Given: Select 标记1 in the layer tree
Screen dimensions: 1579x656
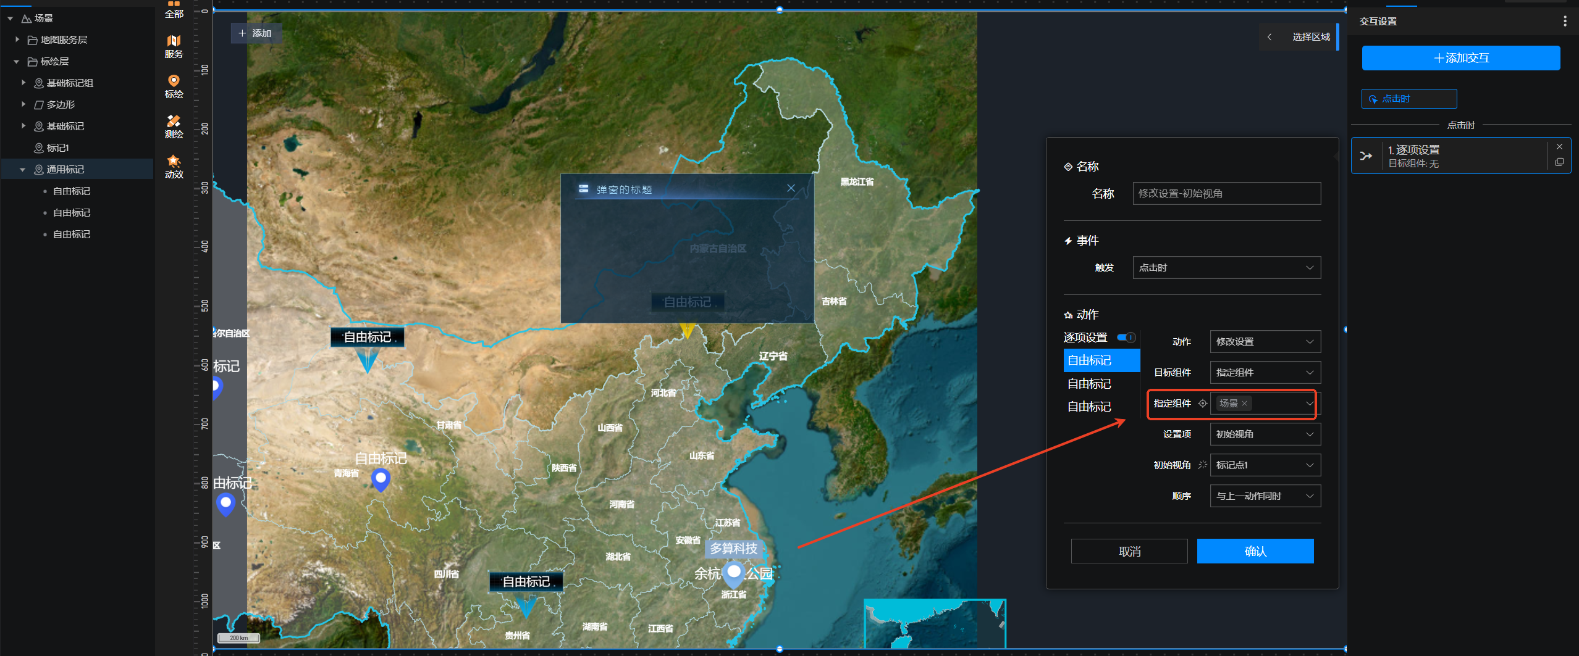Looking at the screenshot, I should (x=57, y=148).
